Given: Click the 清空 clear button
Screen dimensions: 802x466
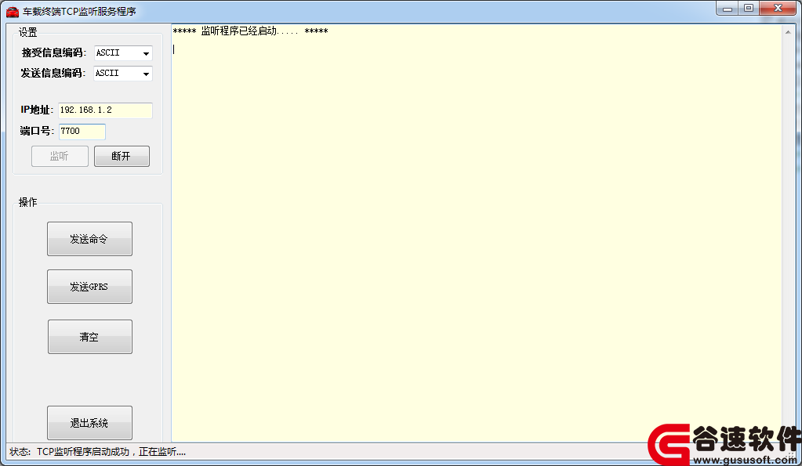Looking at the screenshot, I should tap(90, 337).
